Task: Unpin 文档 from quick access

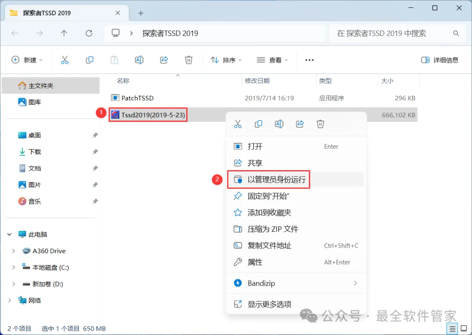Action: 95,168
